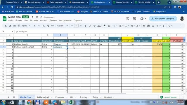Image resolution: width=187 pixels, height=105 pixels.
Task: Click the Instagram bookmark in the bookmarks bar
Action: pyautogui.click(x=83, y=12)
